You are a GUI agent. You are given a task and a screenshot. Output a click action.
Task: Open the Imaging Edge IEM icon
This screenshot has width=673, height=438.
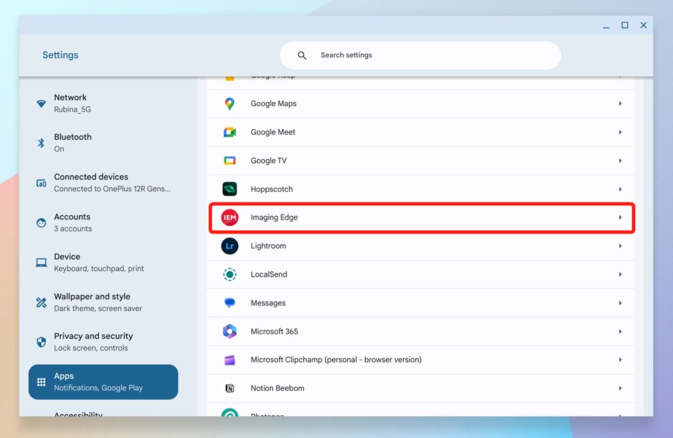(229, 217)
